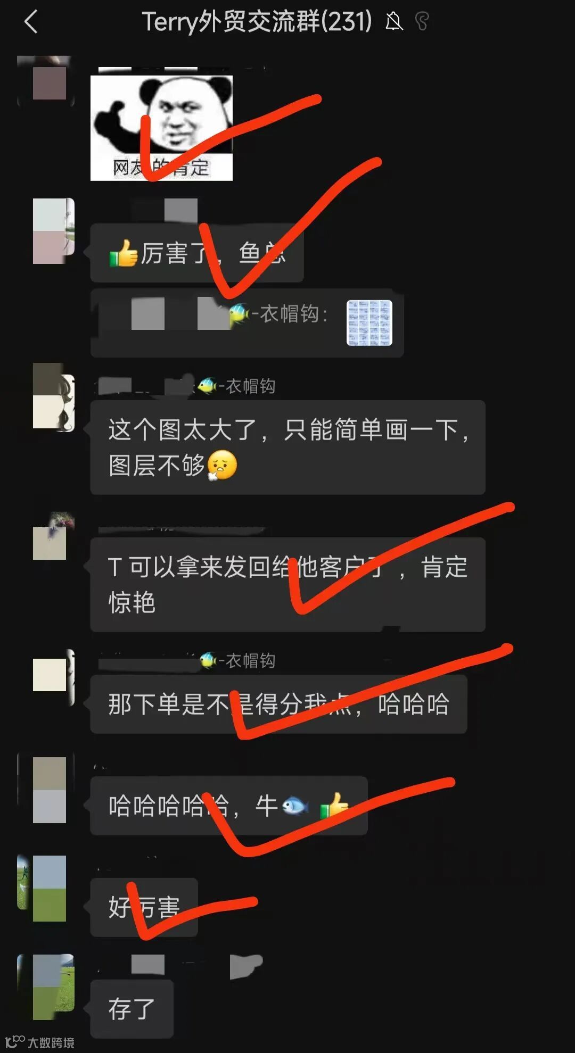Tap the quoted 衣帽钩 reply block
Image resolution: width=575 pixels, height=1053 pixels.
(247, 323)
